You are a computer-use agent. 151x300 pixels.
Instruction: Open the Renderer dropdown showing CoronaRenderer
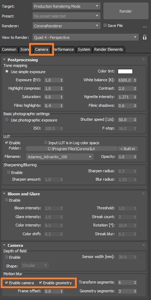click(x=67, y=26)
